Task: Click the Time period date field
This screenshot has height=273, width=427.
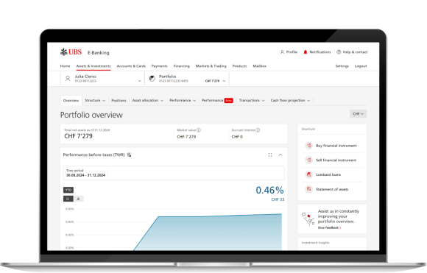Action: 174,173
